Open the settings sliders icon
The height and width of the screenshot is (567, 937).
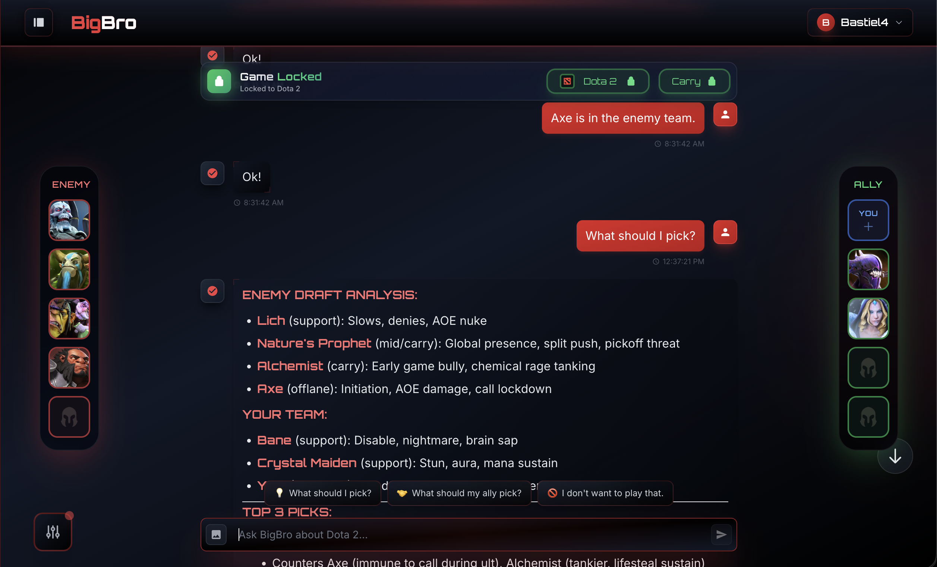pos(53,532)
